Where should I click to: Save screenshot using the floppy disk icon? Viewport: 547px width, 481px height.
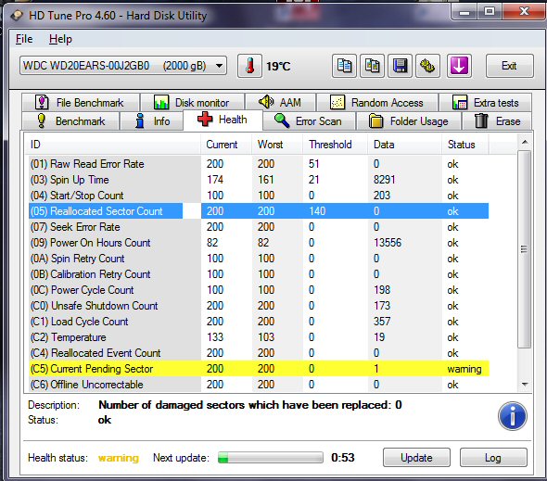point(400,66)
